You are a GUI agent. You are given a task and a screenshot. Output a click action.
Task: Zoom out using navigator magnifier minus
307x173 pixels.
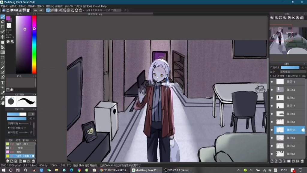click(285, 18)
